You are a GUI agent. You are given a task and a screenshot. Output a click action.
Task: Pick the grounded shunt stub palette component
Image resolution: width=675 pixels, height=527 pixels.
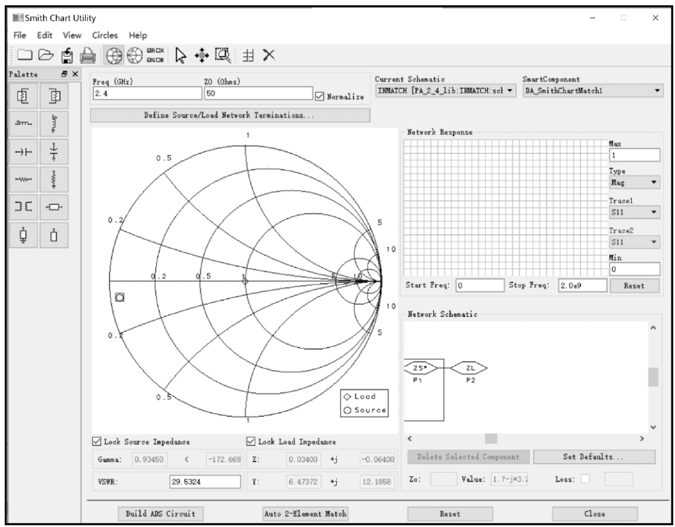[23, 235]
